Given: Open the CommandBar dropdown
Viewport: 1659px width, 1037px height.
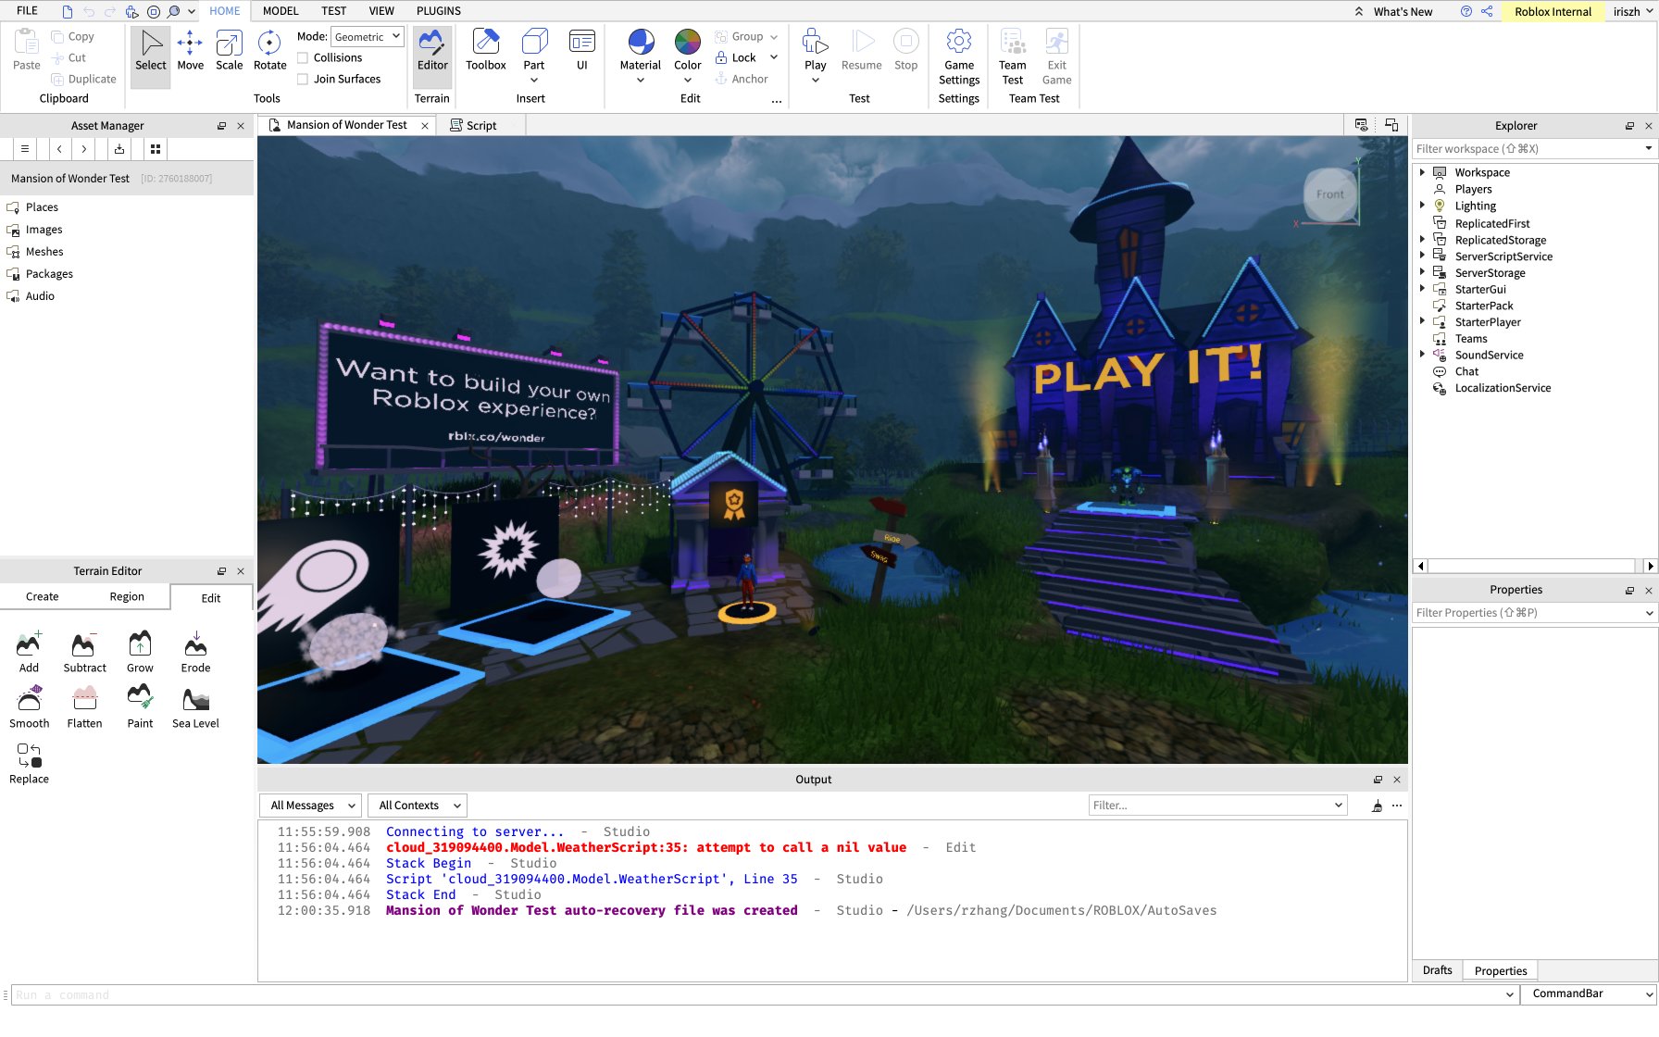Looking at the screenshot, I should click(1590, 993).
